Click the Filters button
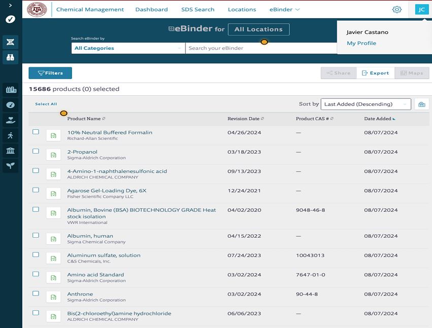The width and height of the screenshot is (432, 328). pos(50,73)
